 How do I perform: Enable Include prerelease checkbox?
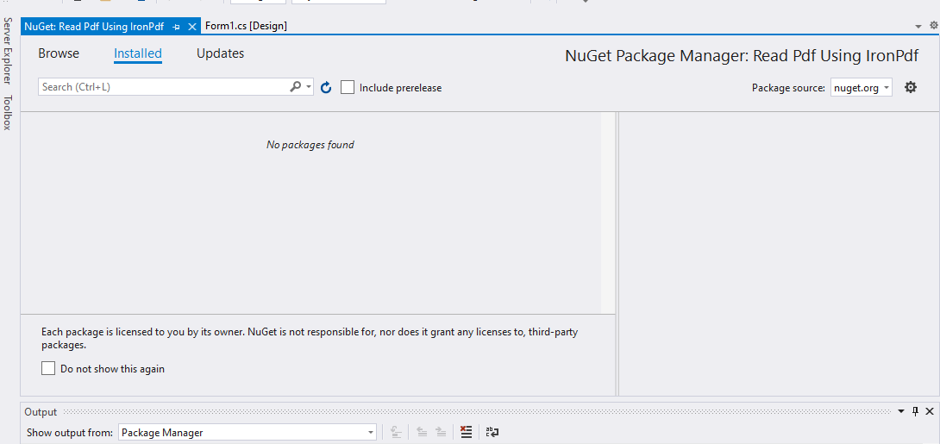[348, 87]
